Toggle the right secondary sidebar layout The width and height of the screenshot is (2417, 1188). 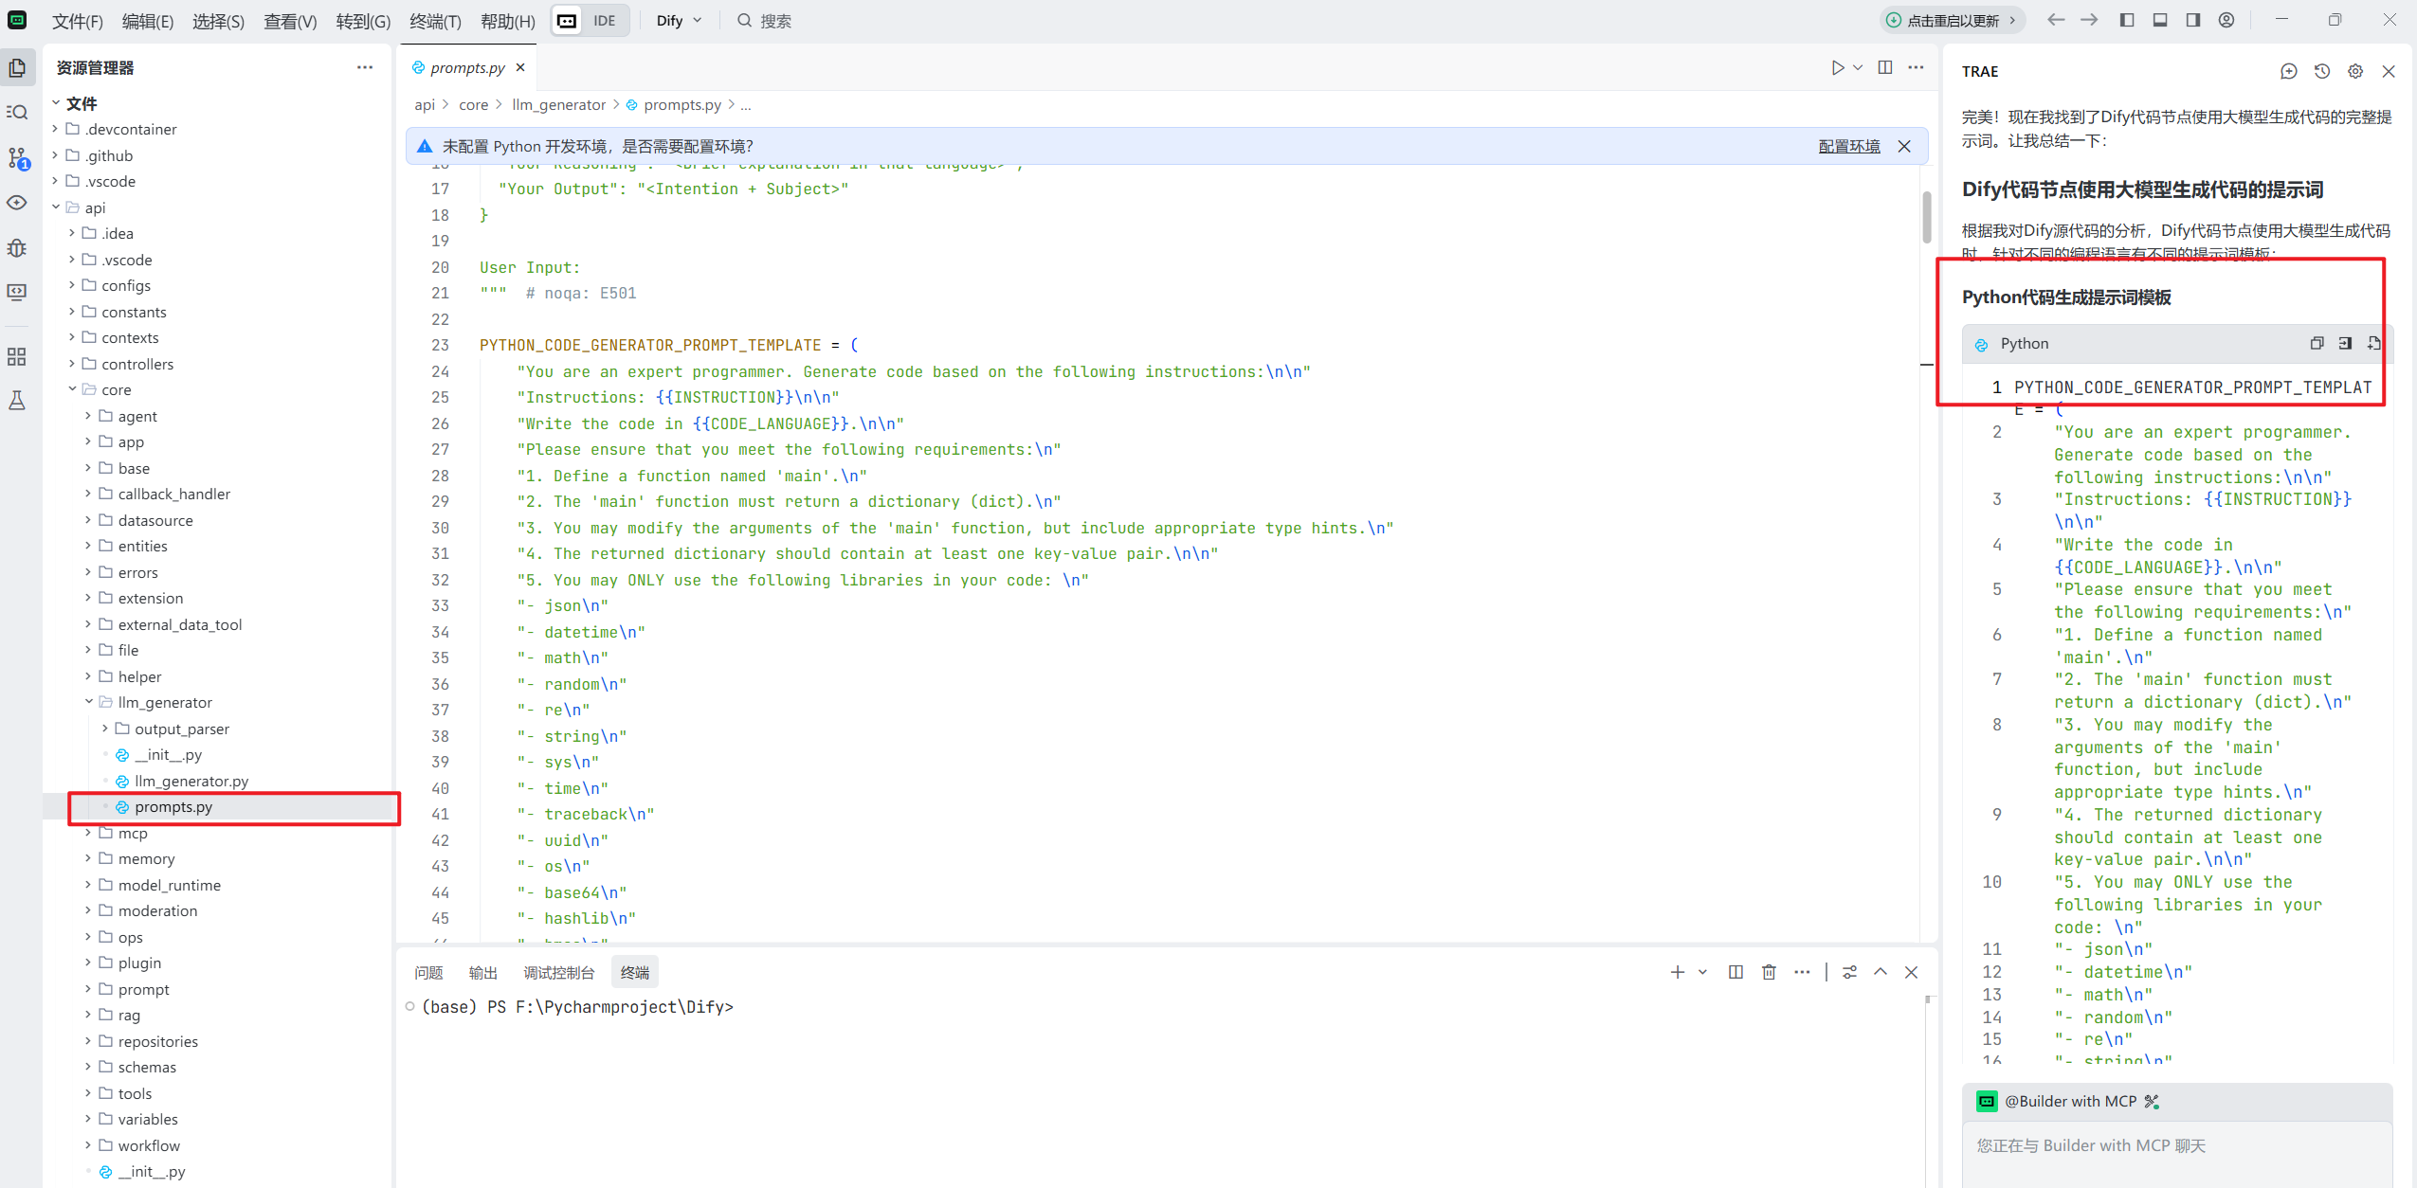click(x=2193, y=20)
